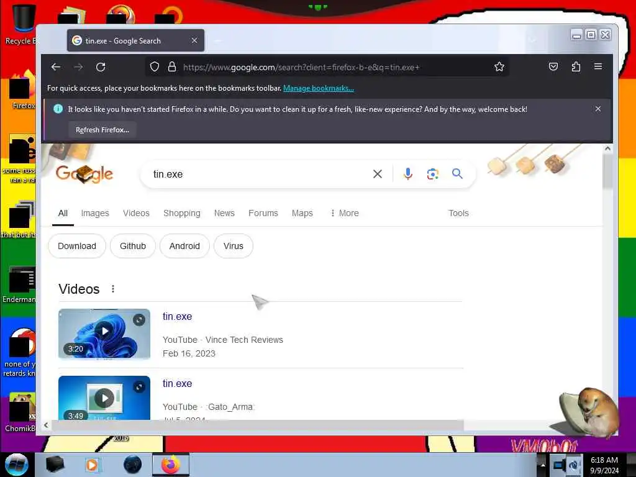Open the tin.exe video by Vince Tech Reviews
The height and width of the screenshot is (477, 636).
point(177,316)
